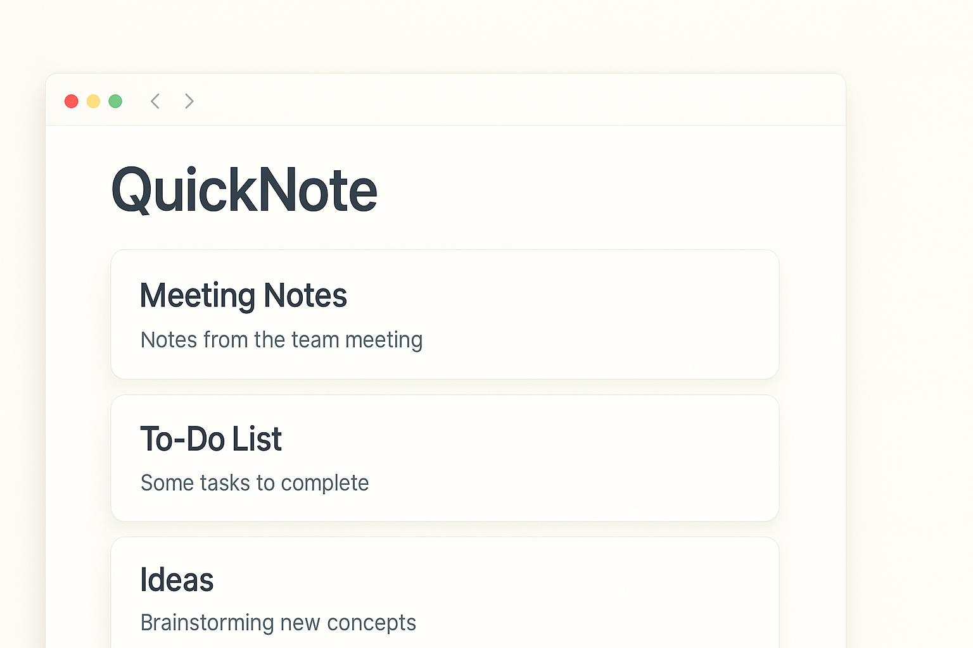Click the Meeting Notes title text
The width and height of the screenshot is (973, 648).
coord(243,295)
